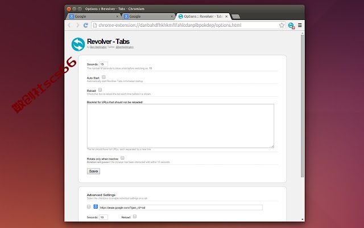Close the Chromium window
Screen dimensions: 364x228
click(x=69, y=9)
